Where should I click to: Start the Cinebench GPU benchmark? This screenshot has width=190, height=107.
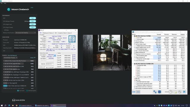(33, 18)
